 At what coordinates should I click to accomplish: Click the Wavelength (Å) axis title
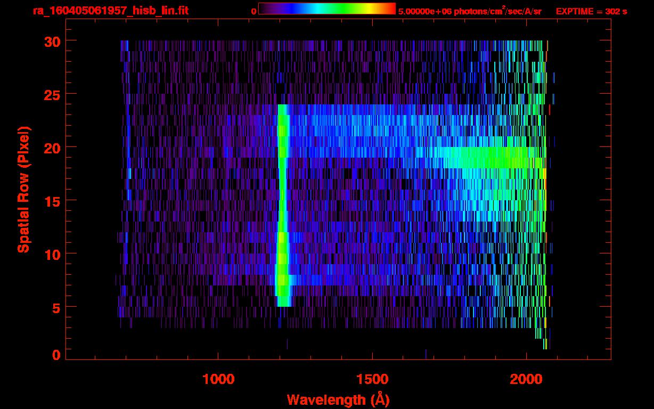coord(338,399)
